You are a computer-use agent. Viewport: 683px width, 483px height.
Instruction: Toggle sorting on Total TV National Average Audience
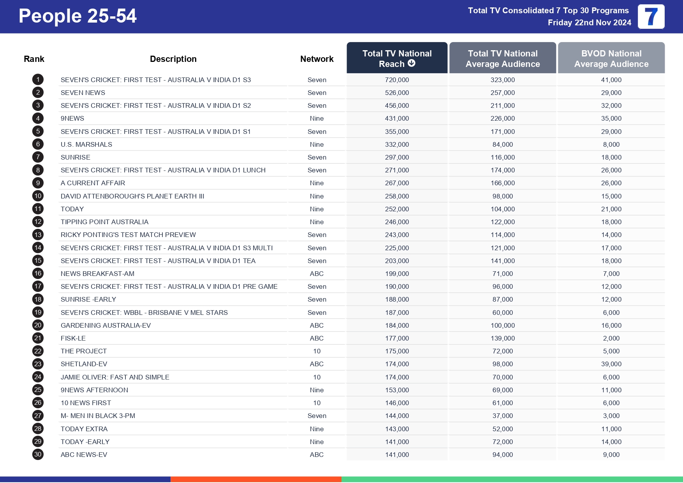[x=502, y=58]
